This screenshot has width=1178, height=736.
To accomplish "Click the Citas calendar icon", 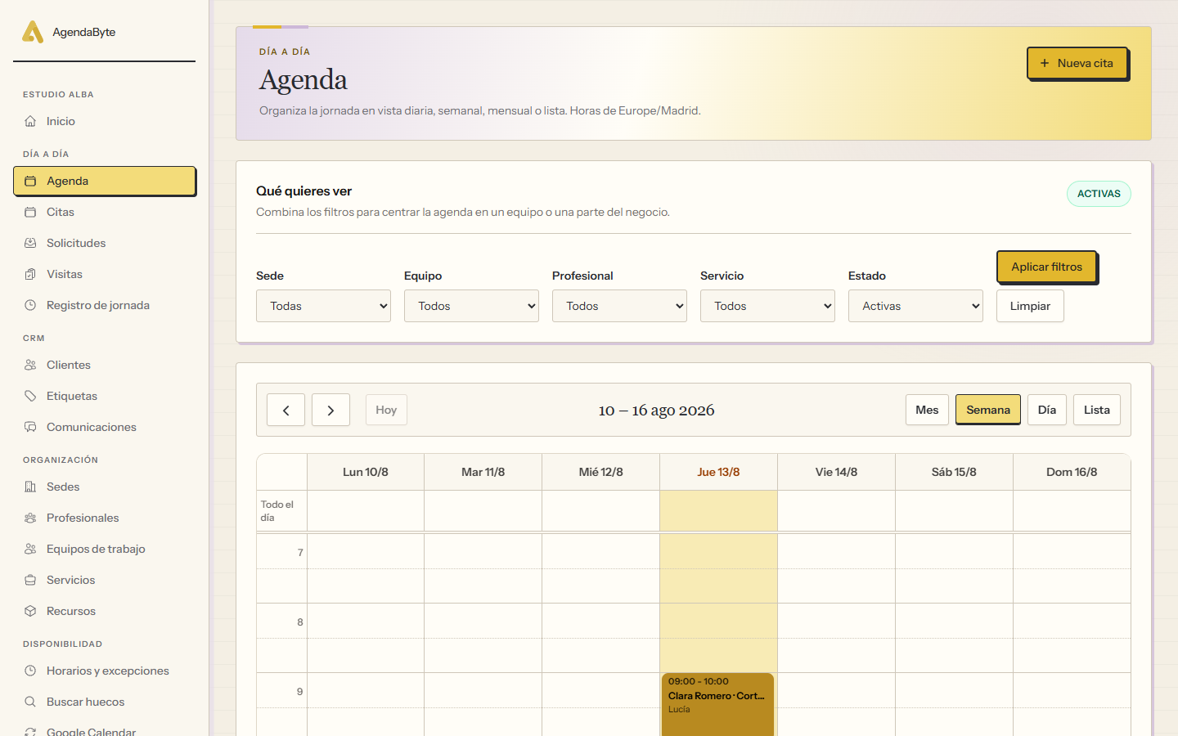I will (30, 212).
